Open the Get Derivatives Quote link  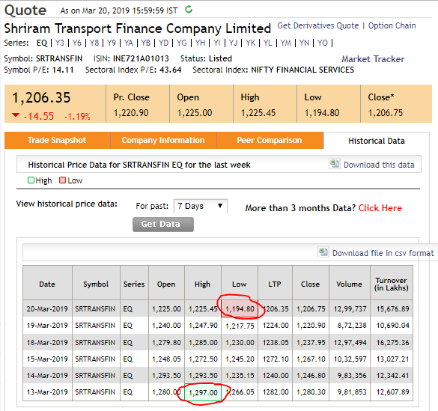point(318,25)
